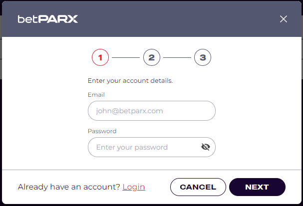
Task: Click "Already have an account?" text
Action: [69, 187]
